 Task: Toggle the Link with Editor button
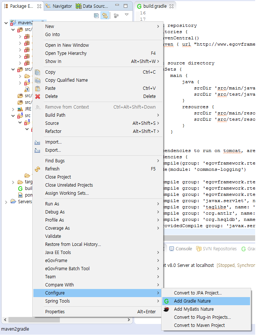click(x=105, y=15)
